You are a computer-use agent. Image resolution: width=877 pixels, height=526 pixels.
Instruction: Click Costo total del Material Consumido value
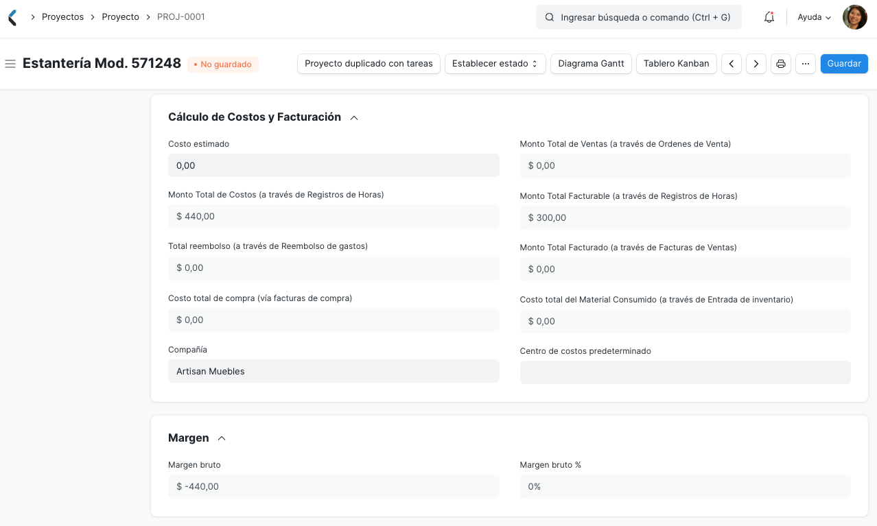pos(686,321)
